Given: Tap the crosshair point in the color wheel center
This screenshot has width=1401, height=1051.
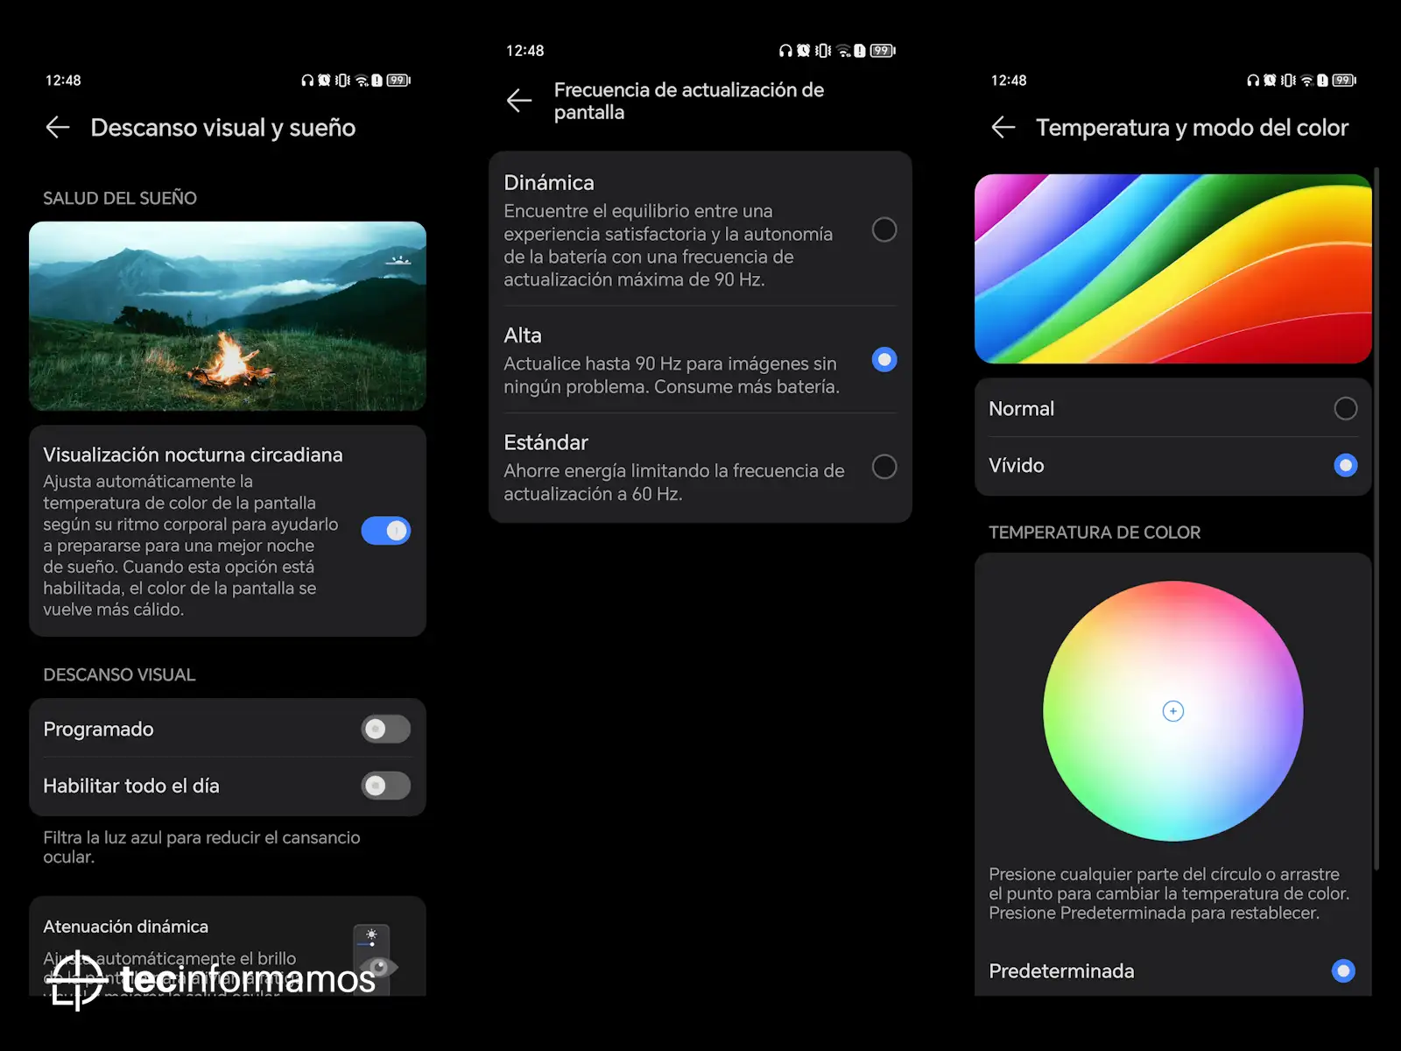Looking at the screenshot, I should click(x=1172, y=711).
